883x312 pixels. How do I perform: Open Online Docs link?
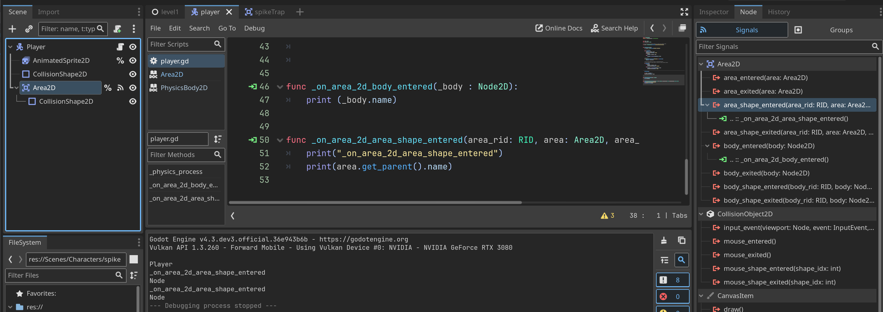[x=559, y=28]
